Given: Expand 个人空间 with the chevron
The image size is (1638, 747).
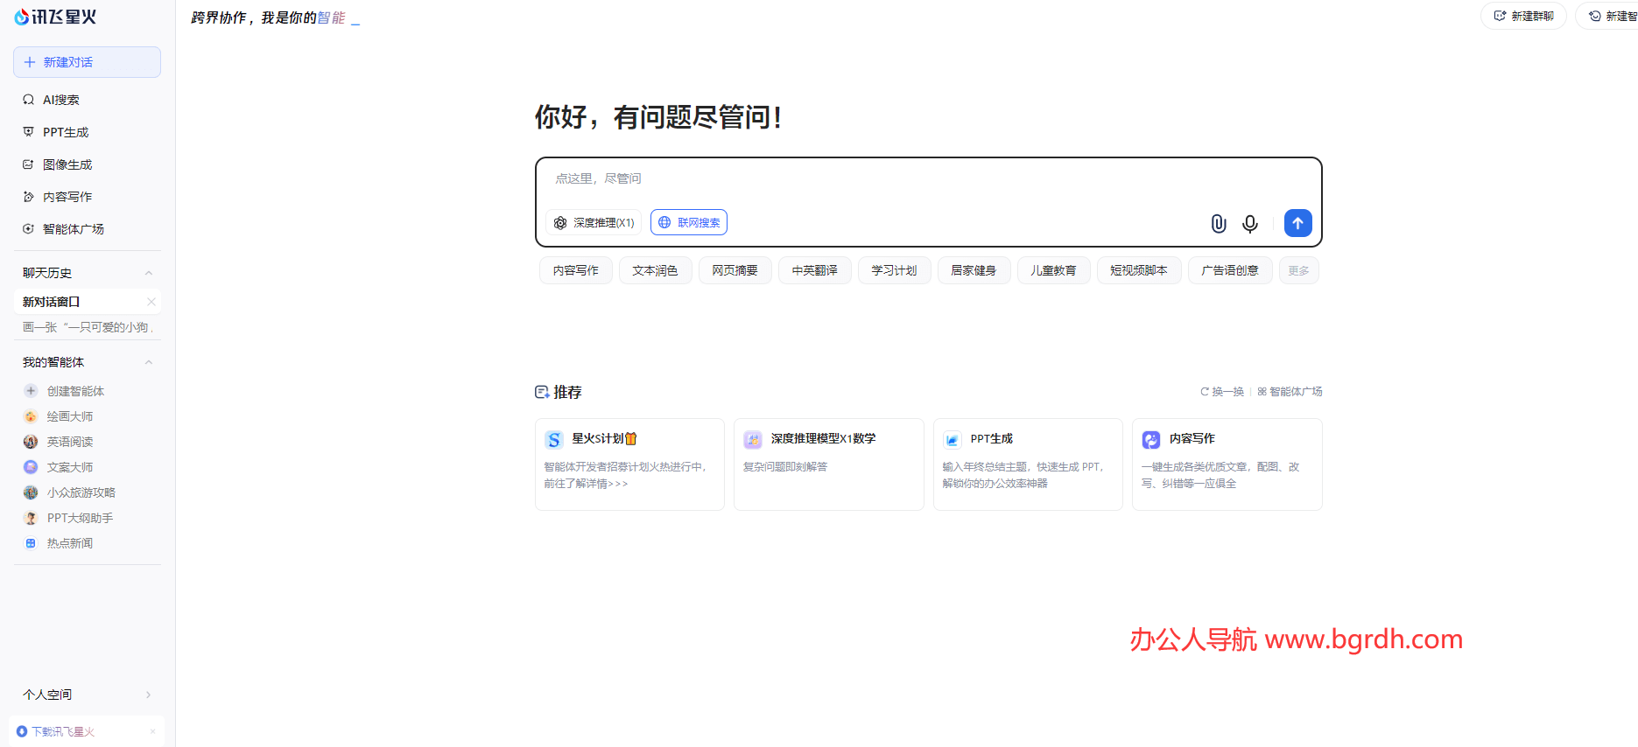Looking at the screenshot, I should tap(148, 695).
